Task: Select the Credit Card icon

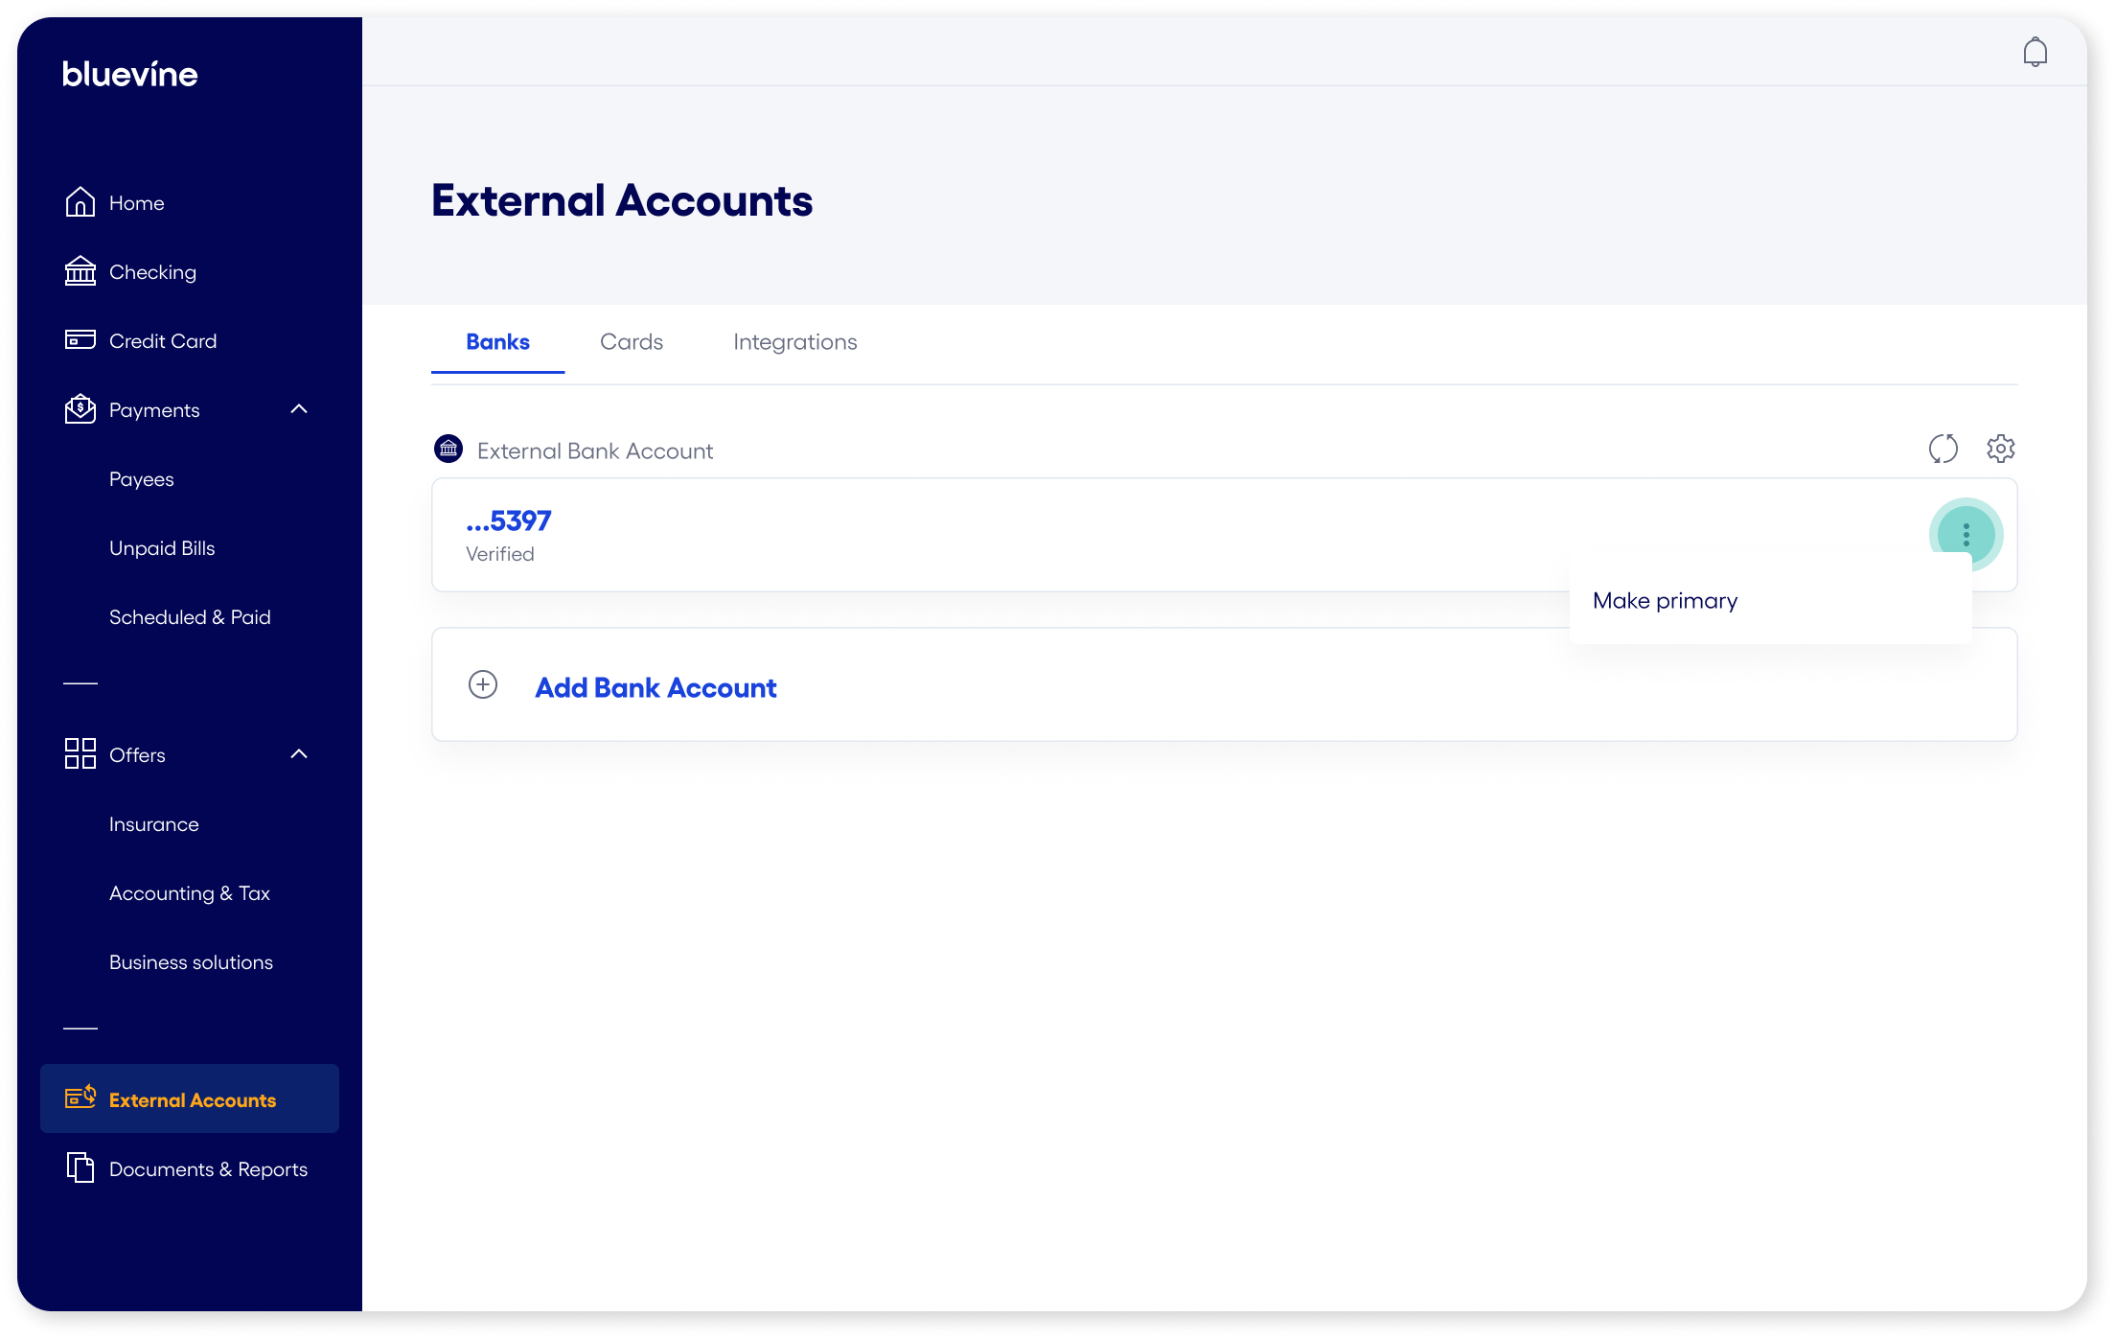Action: coord(80,340)
